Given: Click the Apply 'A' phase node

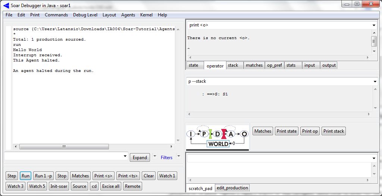Looking at the screenshot, I should pyautogui.click(x=231, y=134).
